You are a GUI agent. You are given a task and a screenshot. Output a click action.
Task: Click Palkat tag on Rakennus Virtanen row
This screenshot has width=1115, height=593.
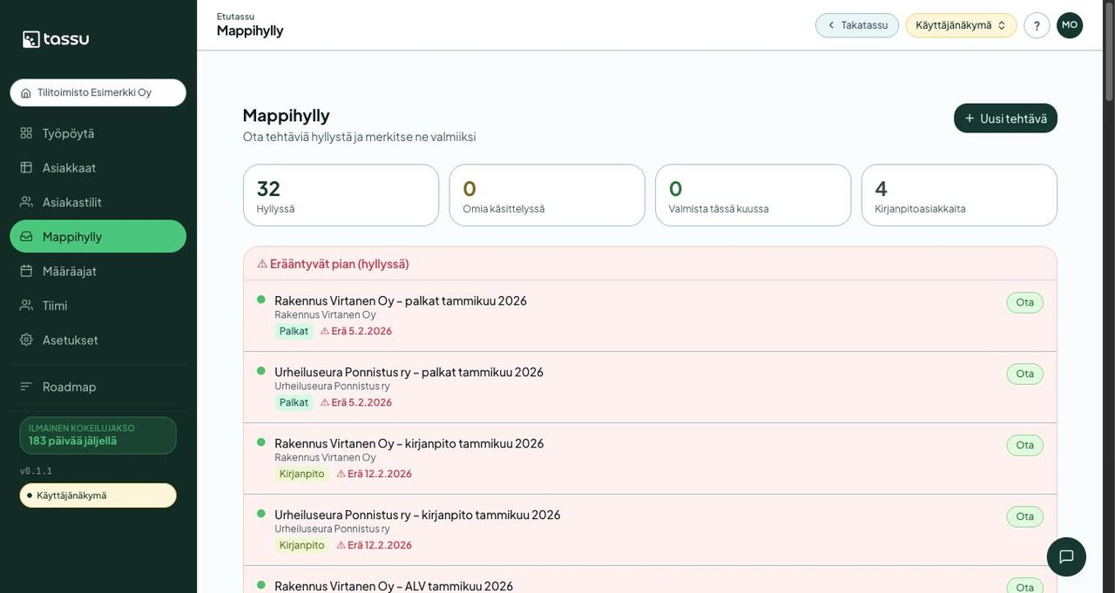294,331
